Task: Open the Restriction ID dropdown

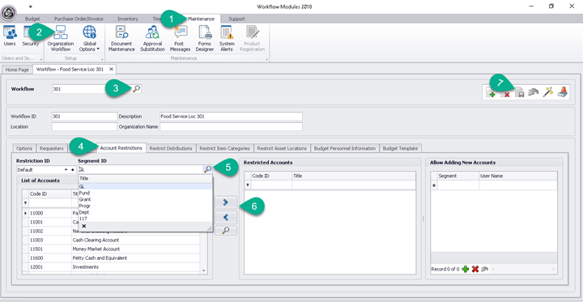Action: pos(66,169)
